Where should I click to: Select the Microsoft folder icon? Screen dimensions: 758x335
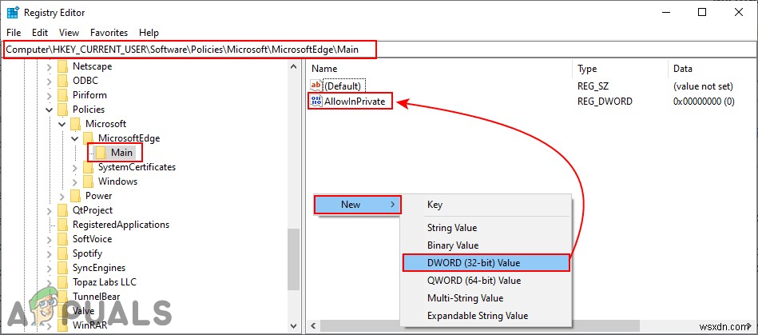(75, 124)
